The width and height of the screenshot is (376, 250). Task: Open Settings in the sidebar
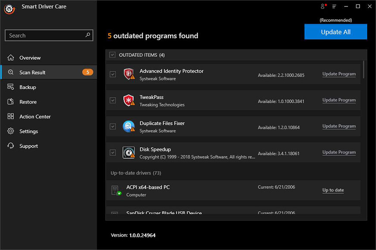coord(28,131)
